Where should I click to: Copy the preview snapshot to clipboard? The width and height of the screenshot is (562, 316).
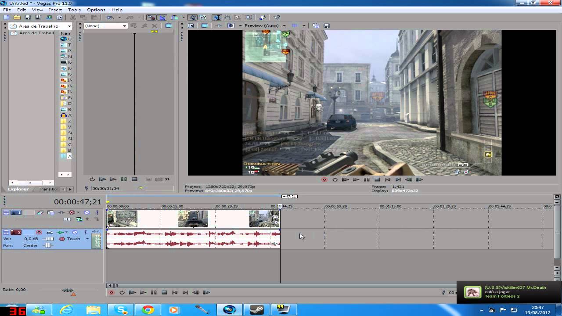[x=315, y=25]
